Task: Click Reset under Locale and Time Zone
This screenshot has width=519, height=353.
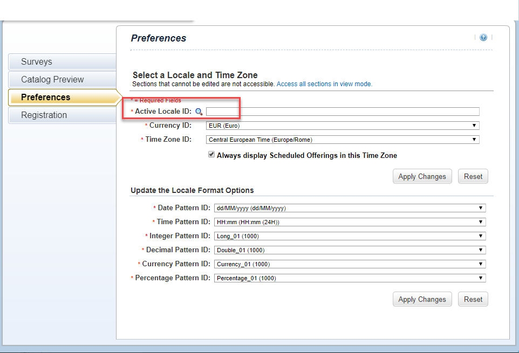Action: [x=473, y=177]
